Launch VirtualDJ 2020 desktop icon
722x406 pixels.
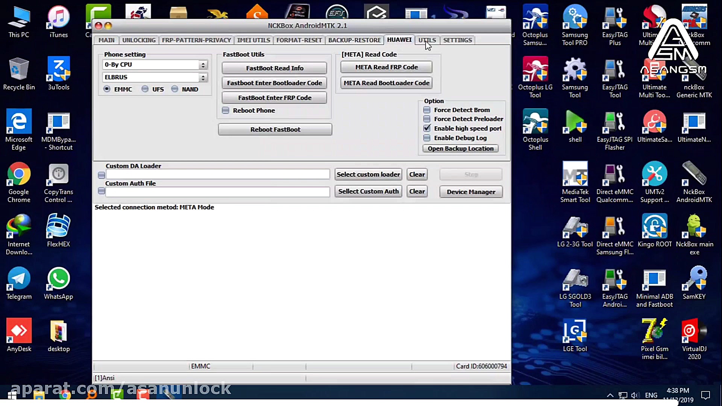(x=694, y=339)
